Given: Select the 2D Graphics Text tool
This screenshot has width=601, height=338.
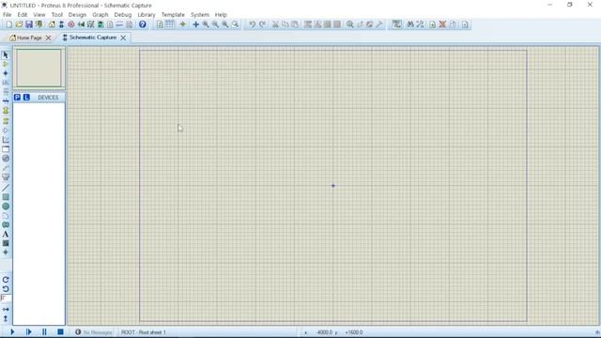Looking at the screenshot, I should (x=6, y=234).
